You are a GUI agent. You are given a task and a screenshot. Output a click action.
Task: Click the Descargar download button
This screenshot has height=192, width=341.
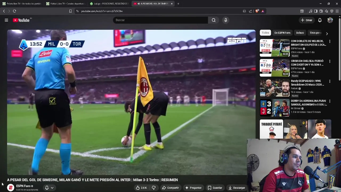[237, 188]
